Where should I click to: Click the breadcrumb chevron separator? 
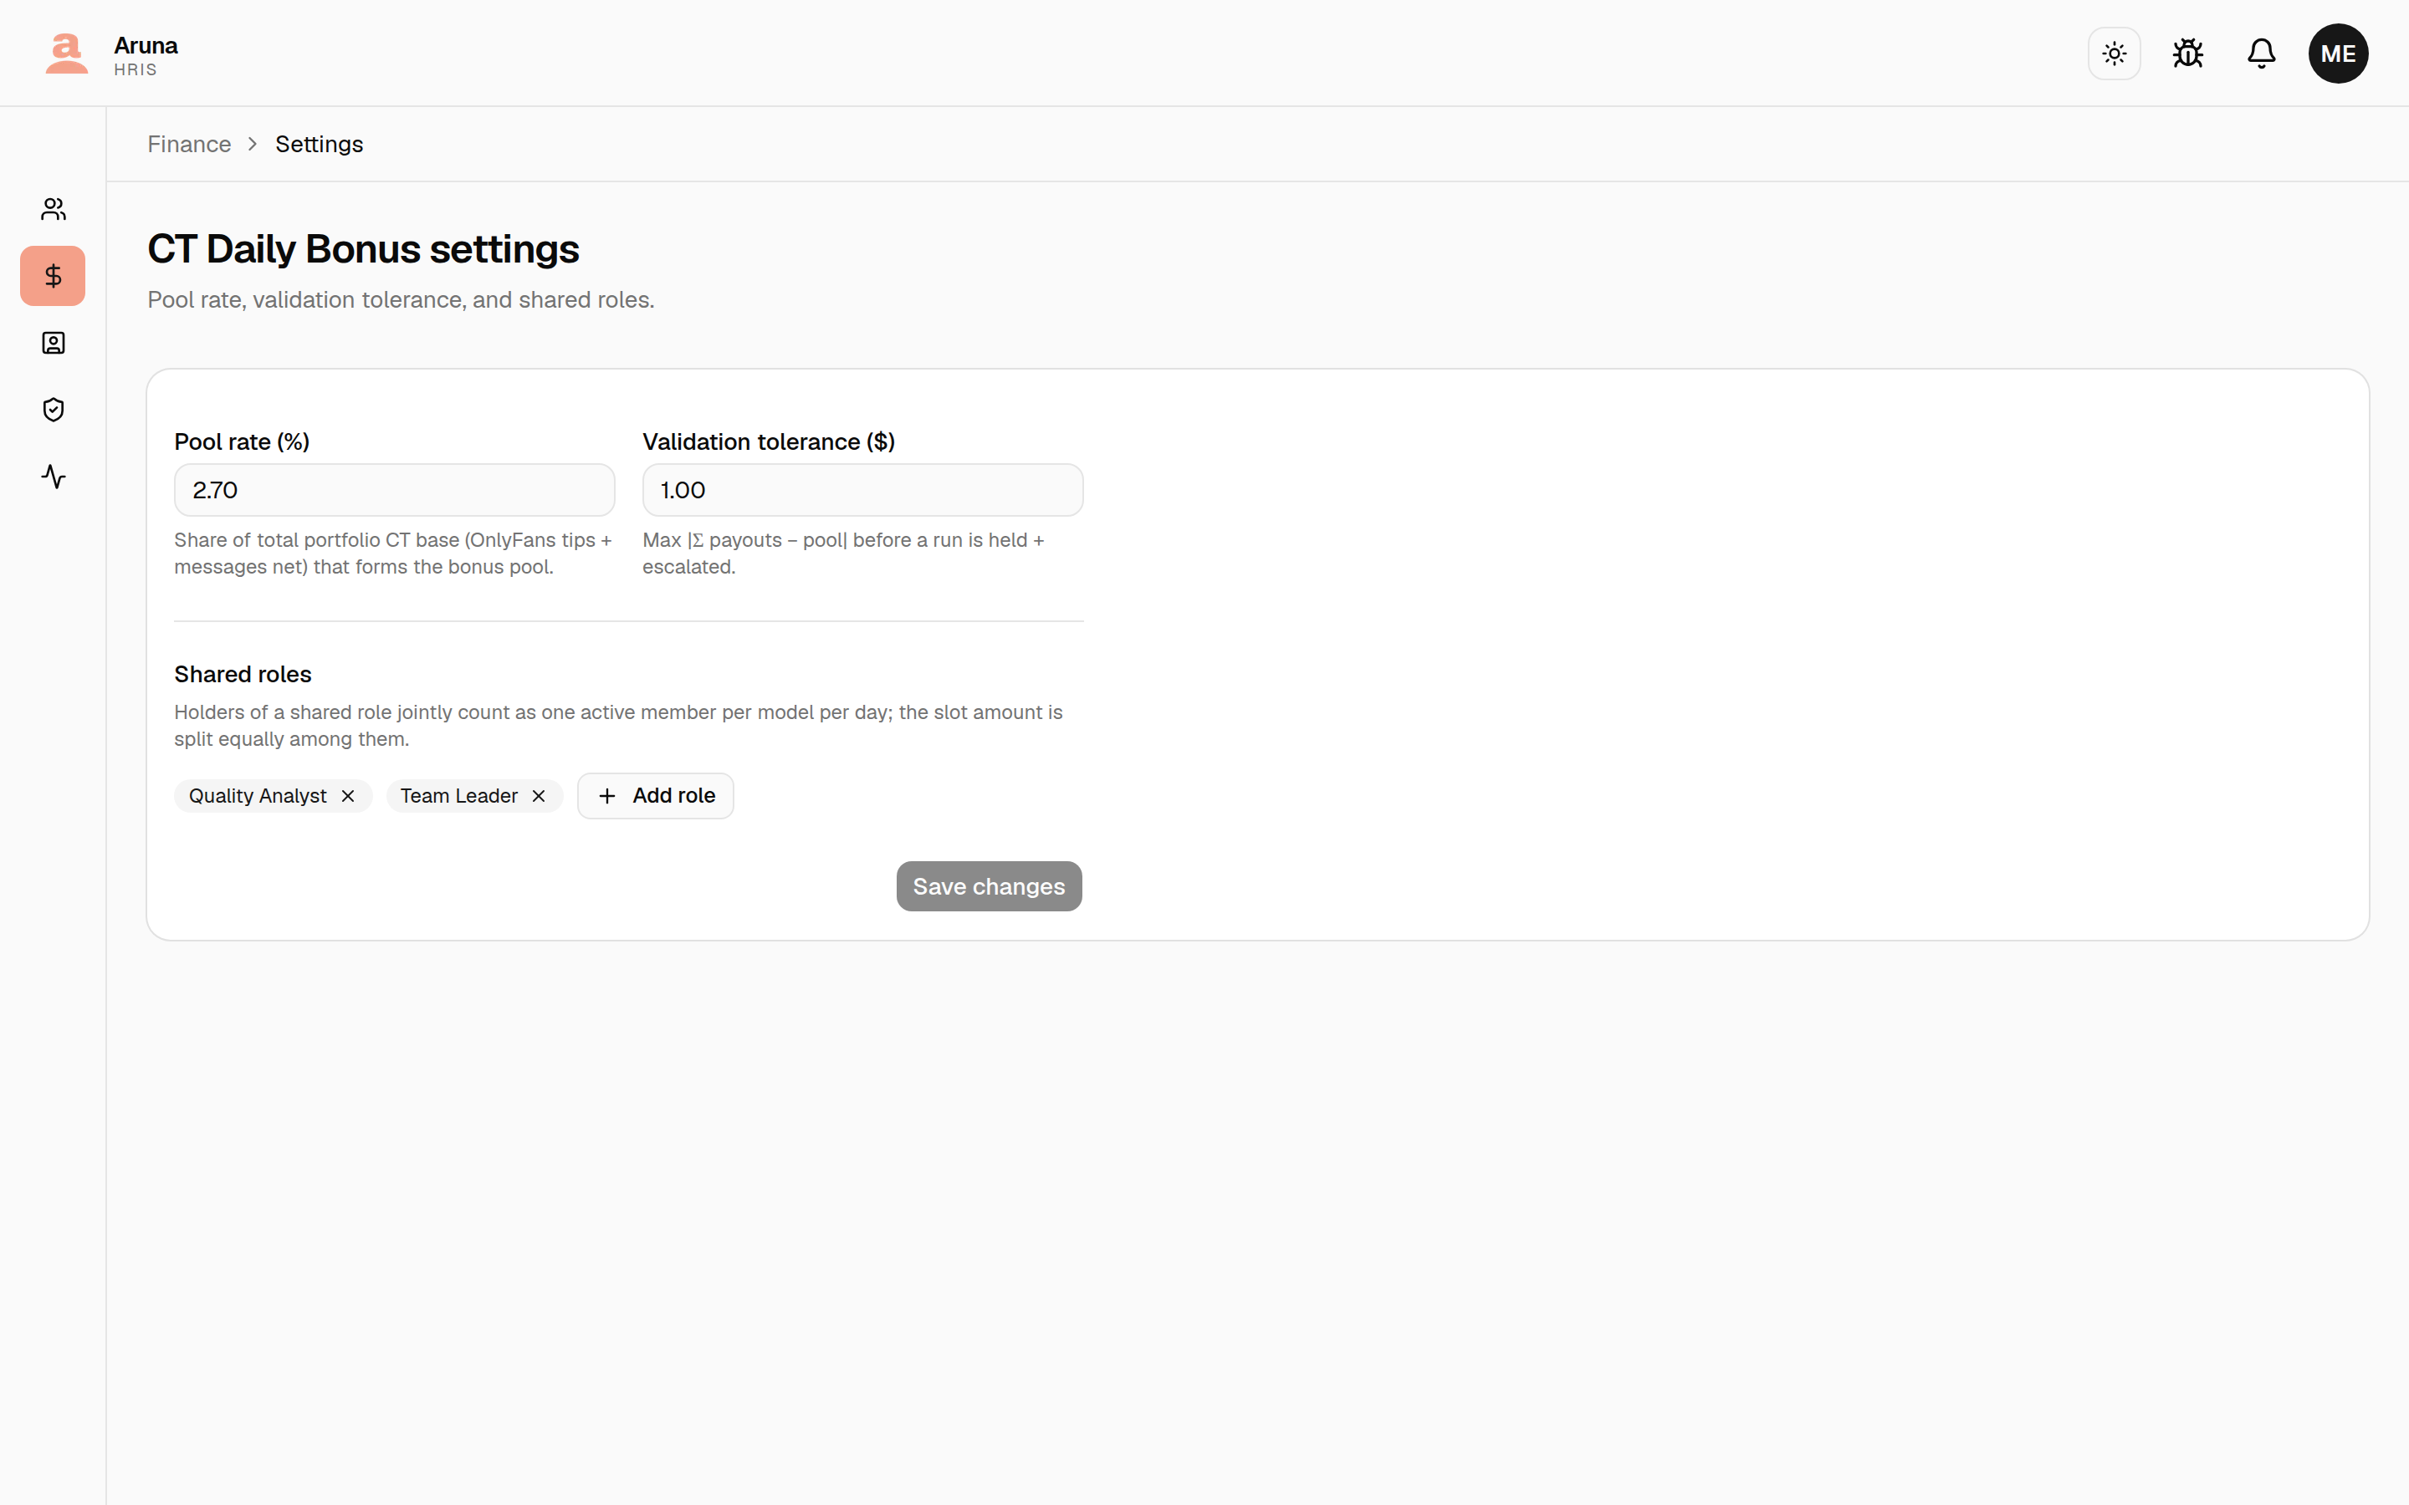point(253,145)
